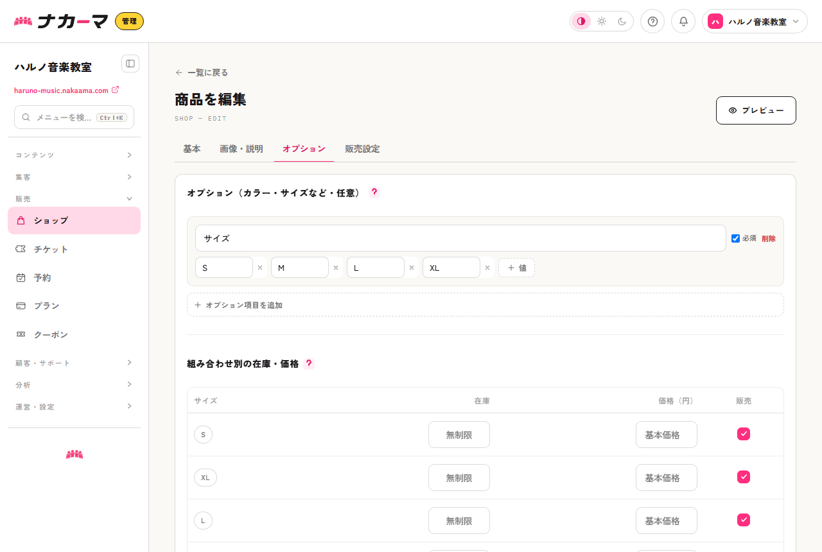822x552 pixels.
Task: Add a new value with ＋値 button
Action: (516, 268)
